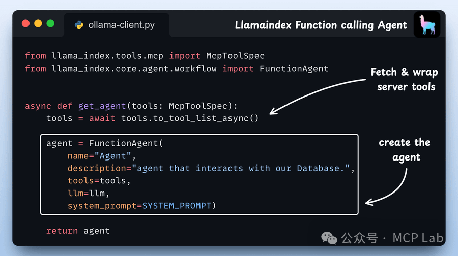Click the yellow minimize window dot
This screenshot has height=256, width=458.
point(38,23)
